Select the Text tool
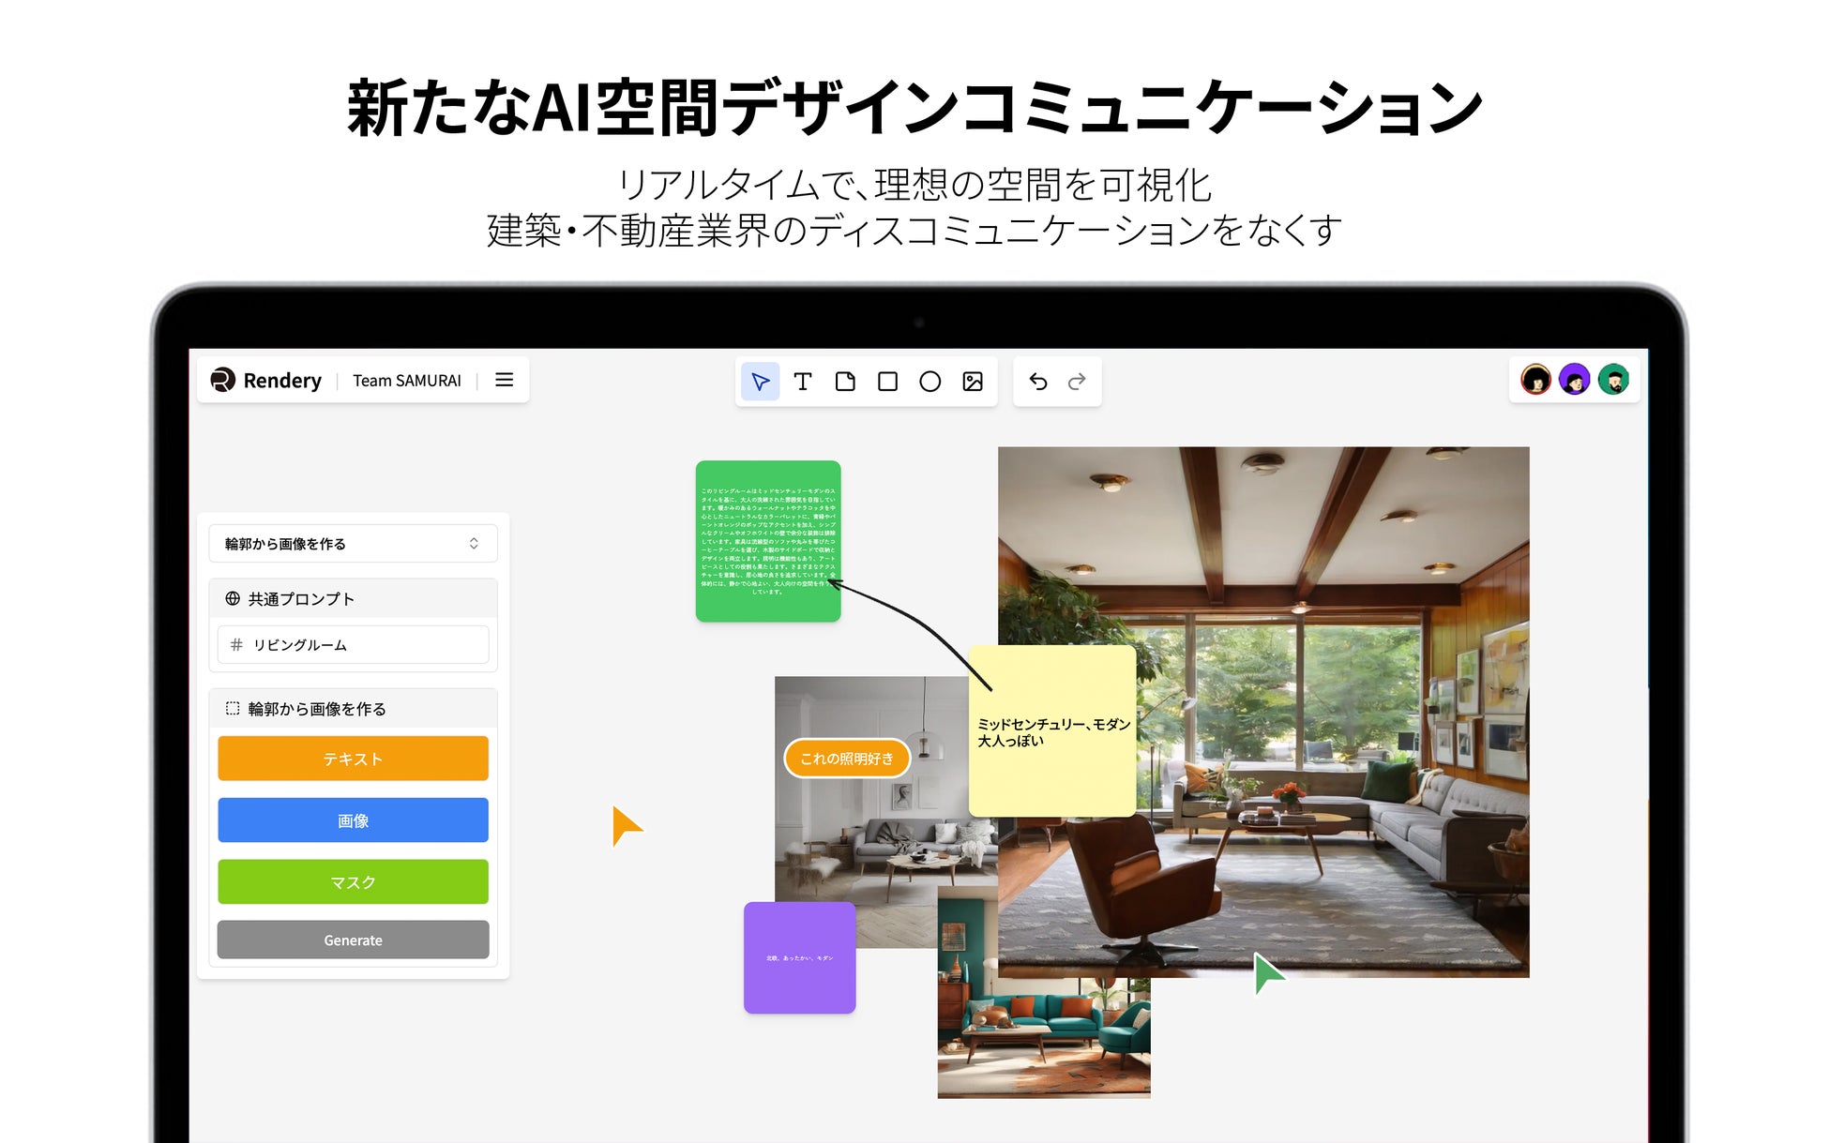1829x1143 pixels. [803, 382]
